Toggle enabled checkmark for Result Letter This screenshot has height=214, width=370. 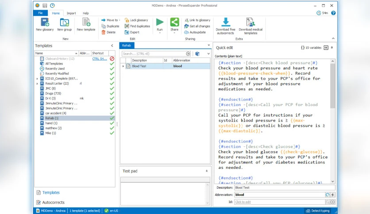pos(112,84)
